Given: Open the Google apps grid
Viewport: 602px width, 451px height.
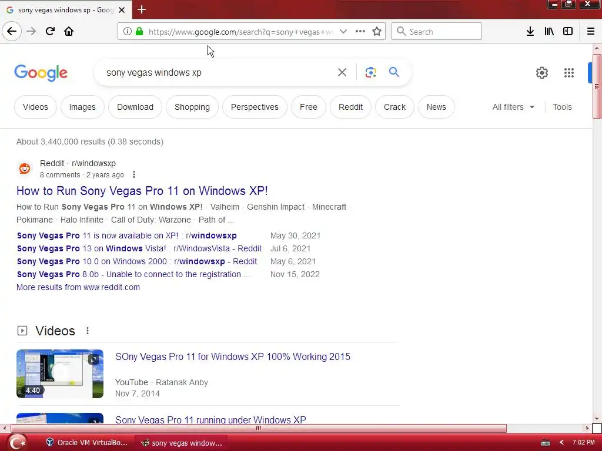Looking at the screenshot, I should 569,73.
